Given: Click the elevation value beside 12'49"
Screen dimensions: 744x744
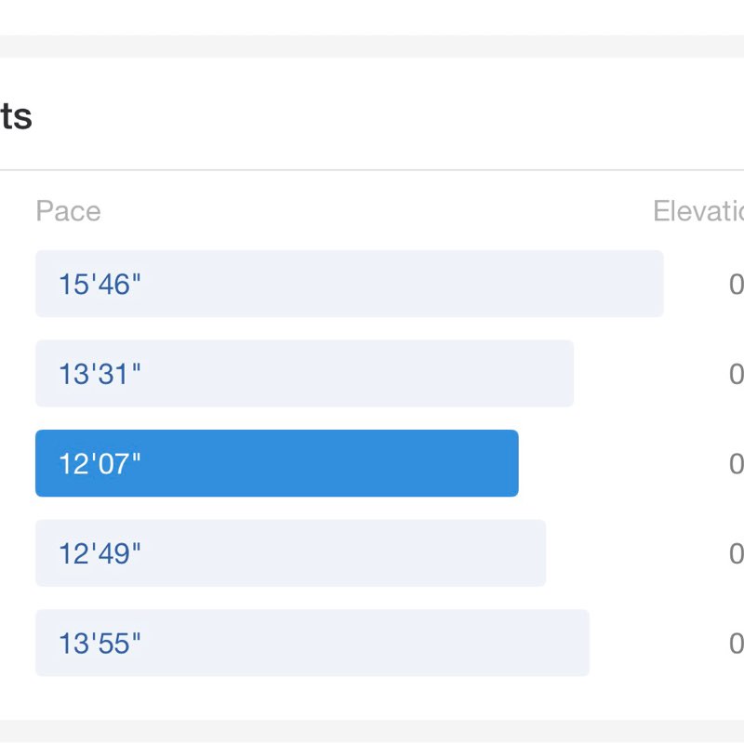Looking at the screenshot, I should (736, 553).
